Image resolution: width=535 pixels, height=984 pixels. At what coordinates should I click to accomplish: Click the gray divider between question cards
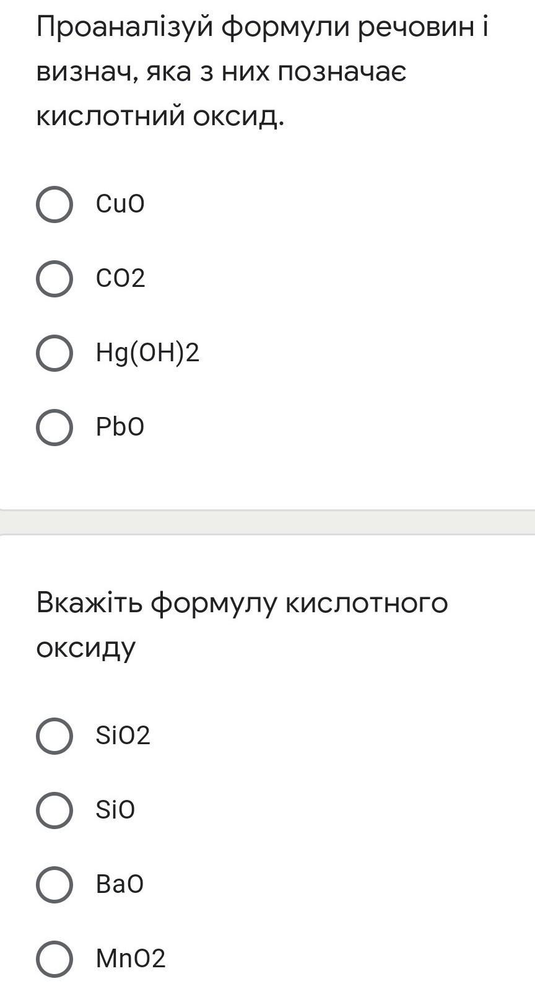267,522
